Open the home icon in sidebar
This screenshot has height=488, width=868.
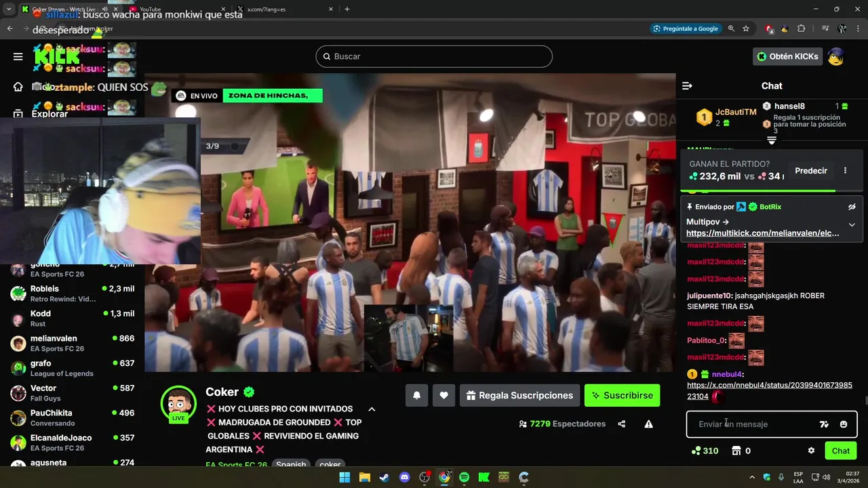click(18, 87)
